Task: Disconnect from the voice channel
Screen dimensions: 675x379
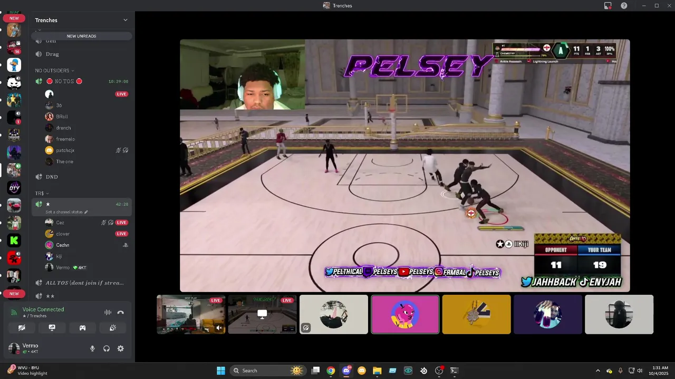Action: click(121, 312)
